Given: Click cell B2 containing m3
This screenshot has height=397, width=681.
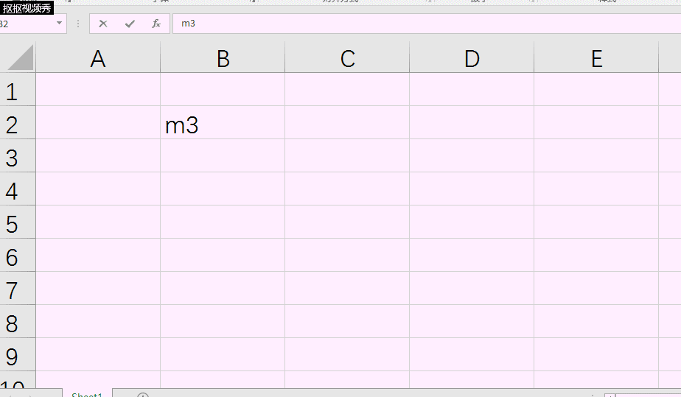Looking at the screenshot, I should (223, 123).
